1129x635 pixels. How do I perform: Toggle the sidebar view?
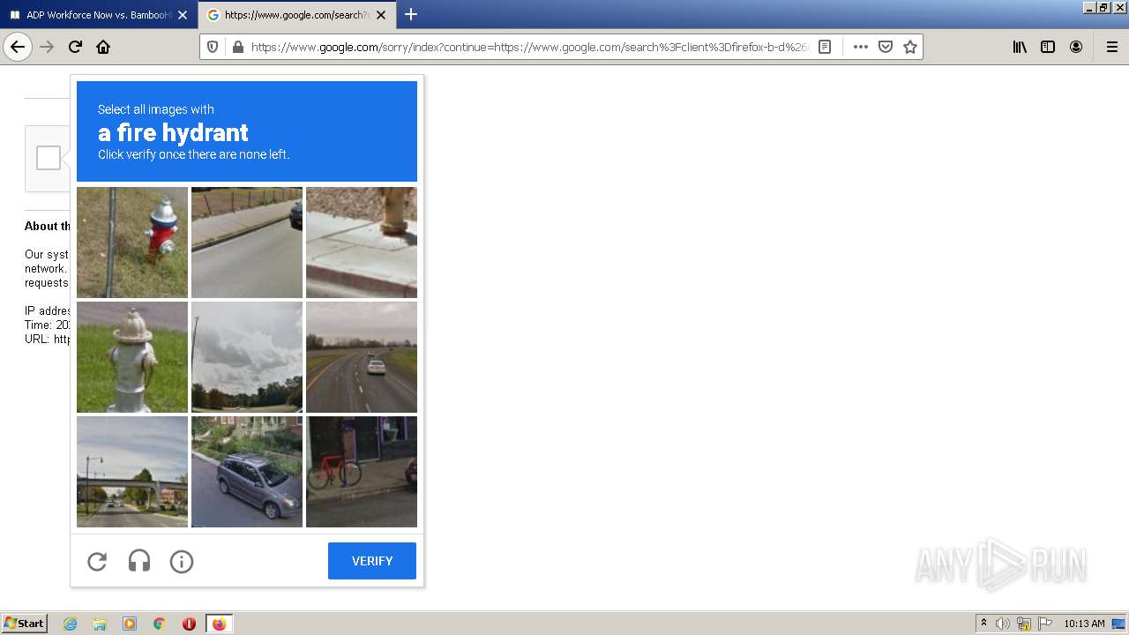coord(1048,47)
